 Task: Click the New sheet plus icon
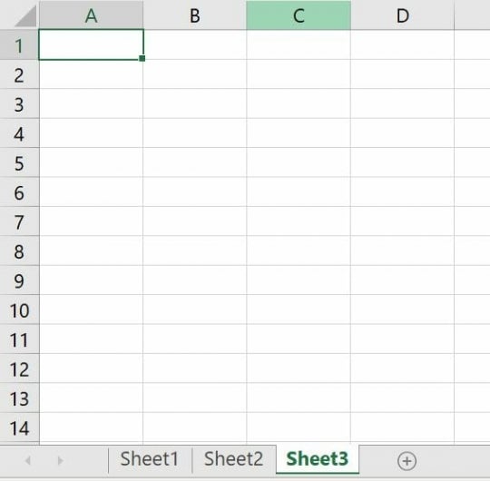click(407, 461)
